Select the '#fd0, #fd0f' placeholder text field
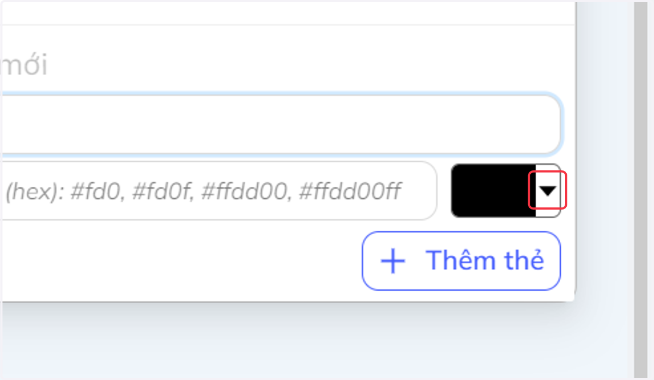Viewport: 654px width, 380px height. coord(218,191)
